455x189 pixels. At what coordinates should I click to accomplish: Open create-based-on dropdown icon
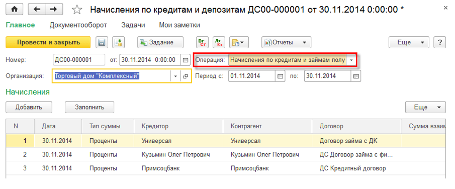pos(239,42)
